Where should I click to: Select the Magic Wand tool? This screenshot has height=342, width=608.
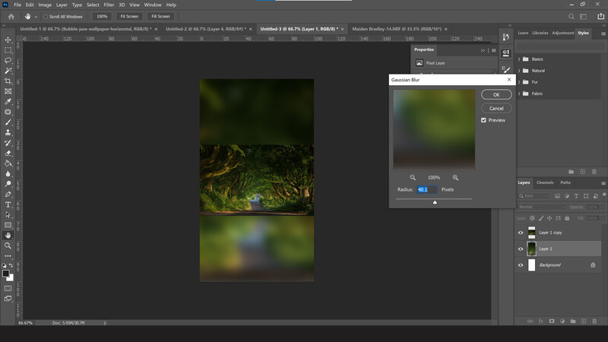click(8, 71)
